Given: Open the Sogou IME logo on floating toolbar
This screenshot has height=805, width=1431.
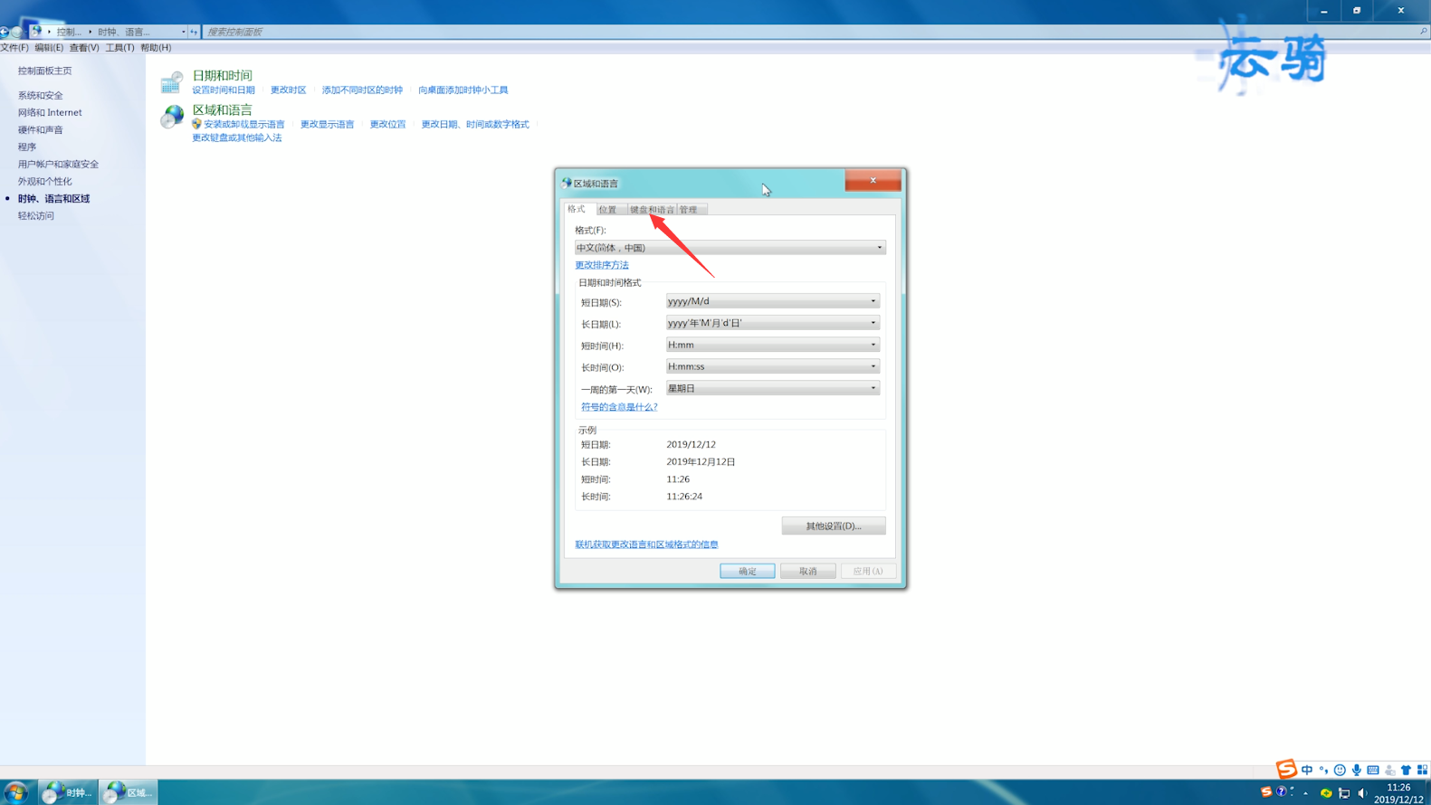Looking at the screenshot, I should (x=1286, y=769).
